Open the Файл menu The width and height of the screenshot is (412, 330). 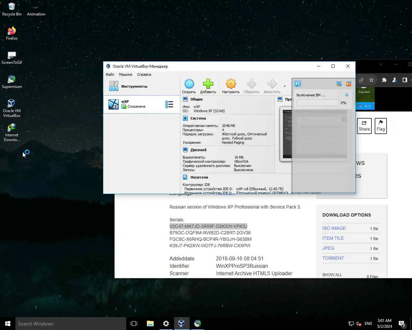110,74
